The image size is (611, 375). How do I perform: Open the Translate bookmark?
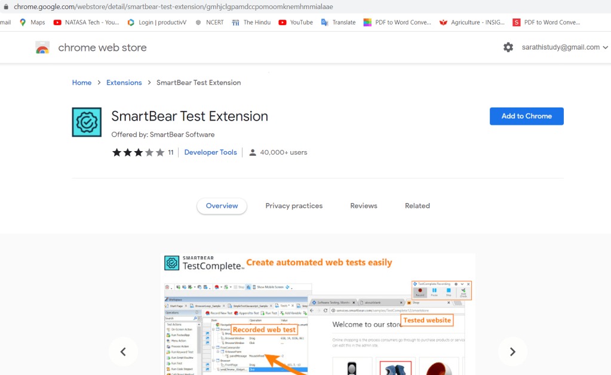click(338, 22)
